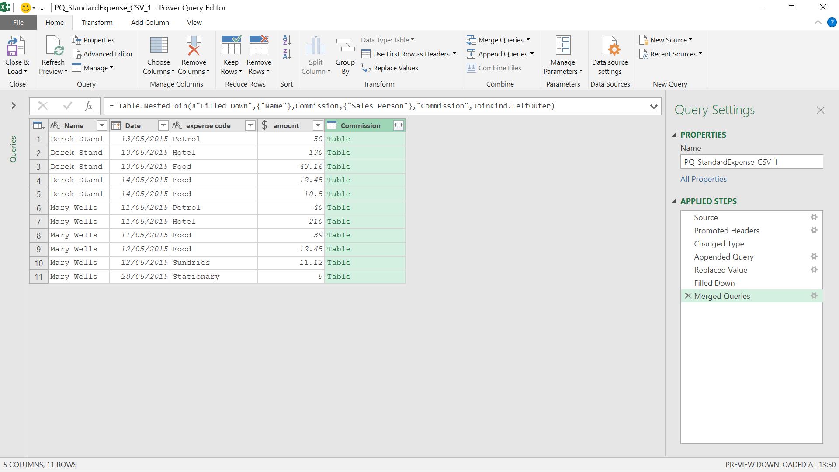Open the Advanced Editor
This screenshot has height=472, width=839.
coord(103,54)
